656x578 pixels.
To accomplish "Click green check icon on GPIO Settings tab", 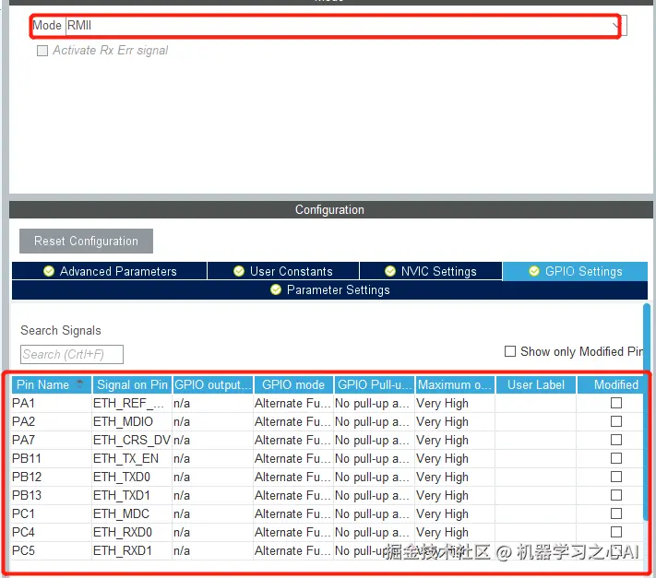I will click(x=534, y=271).
